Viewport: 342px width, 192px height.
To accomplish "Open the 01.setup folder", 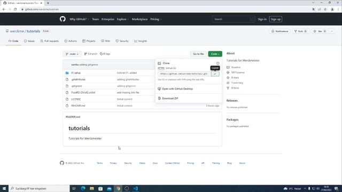I will point(76,73).
